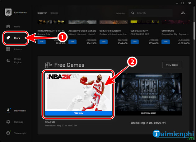Image resolution: width=196 pixels, height=142 pixels.
Task: Select the Unreal Engine menu label
Action: coord(18,60)
